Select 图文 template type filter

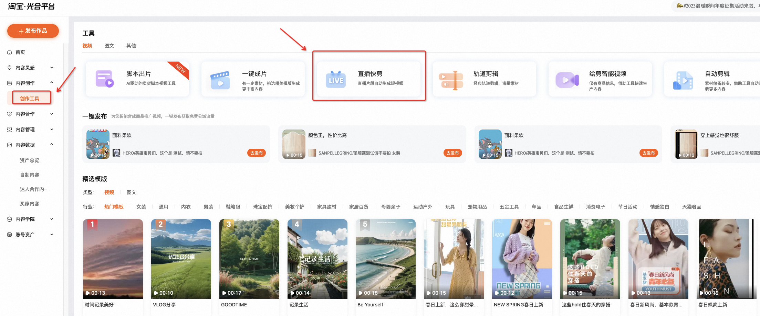(x=132, y=192)
